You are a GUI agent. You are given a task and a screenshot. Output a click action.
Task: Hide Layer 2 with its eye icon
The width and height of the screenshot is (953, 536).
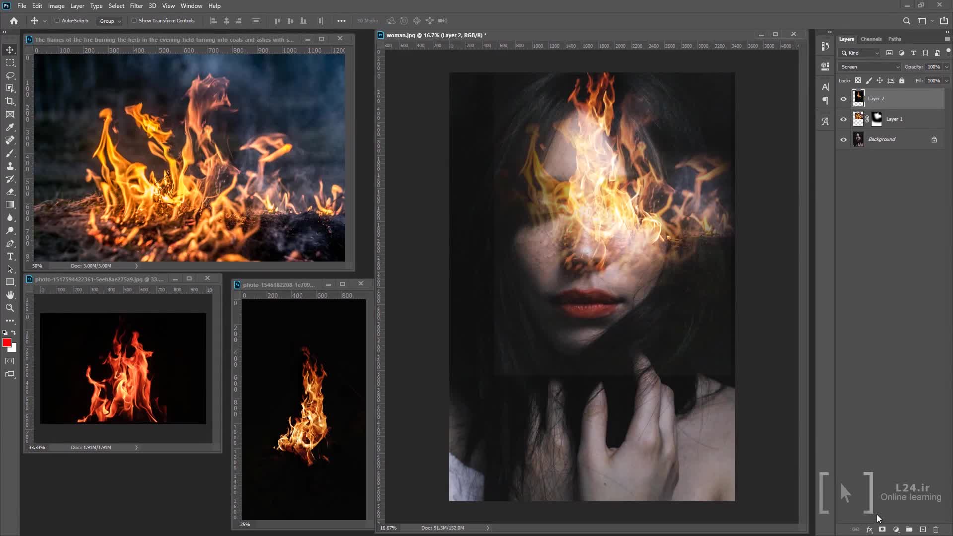[x=843, y=99]
